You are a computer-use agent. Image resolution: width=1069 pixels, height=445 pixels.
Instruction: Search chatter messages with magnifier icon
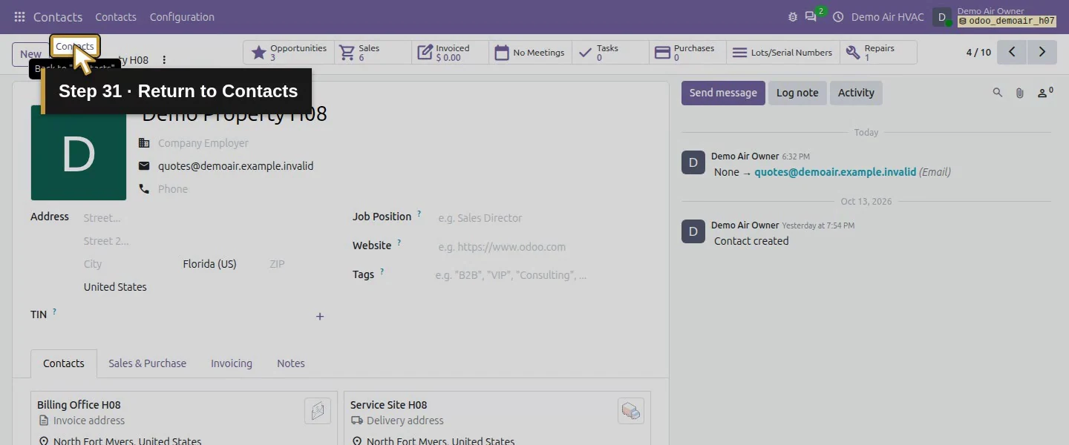(x=998, y=93)
